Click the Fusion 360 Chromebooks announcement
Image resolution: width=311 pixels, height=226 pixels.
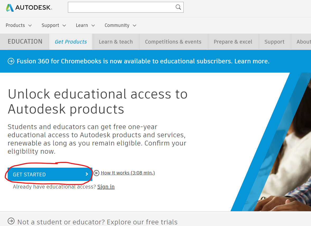[x=143, y=61]
